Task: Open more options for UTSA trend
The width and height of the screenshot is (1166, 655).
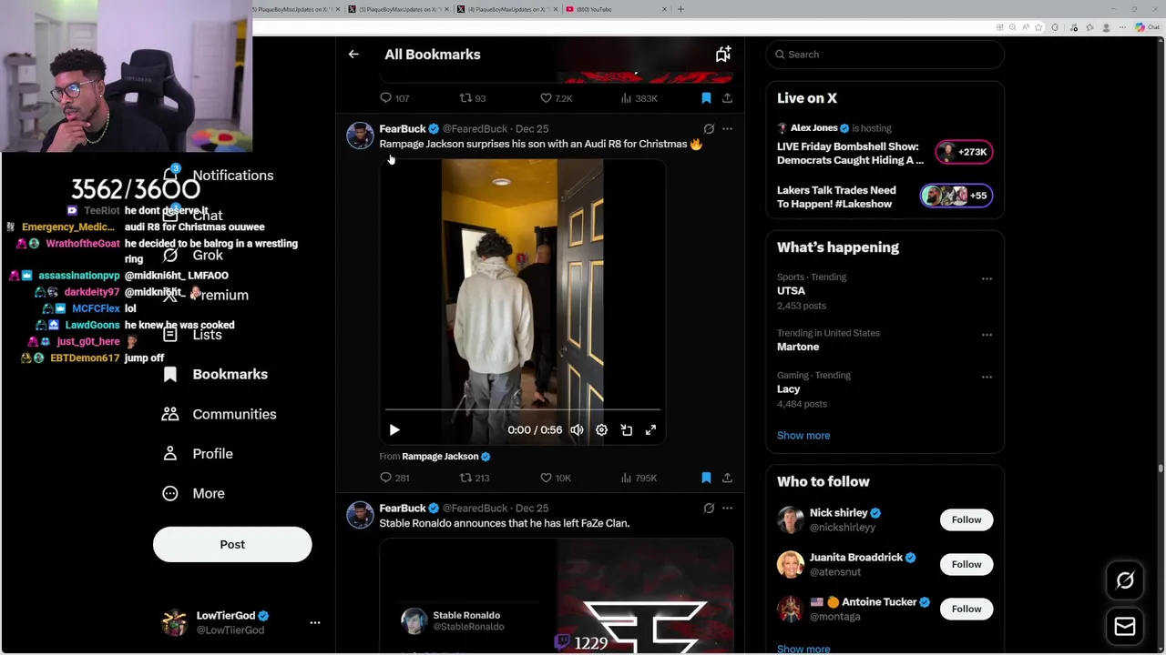Action: point(987,278)
